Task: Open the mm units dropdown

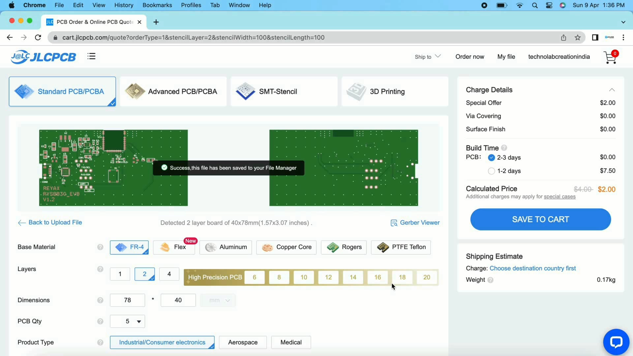Action: (218, 300)
